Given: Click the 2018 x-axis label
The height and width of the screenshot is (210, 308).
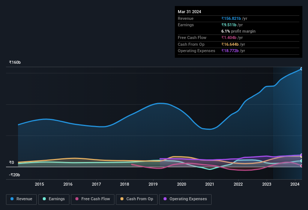Looking at the screenshot, I should tap(125, 184).
